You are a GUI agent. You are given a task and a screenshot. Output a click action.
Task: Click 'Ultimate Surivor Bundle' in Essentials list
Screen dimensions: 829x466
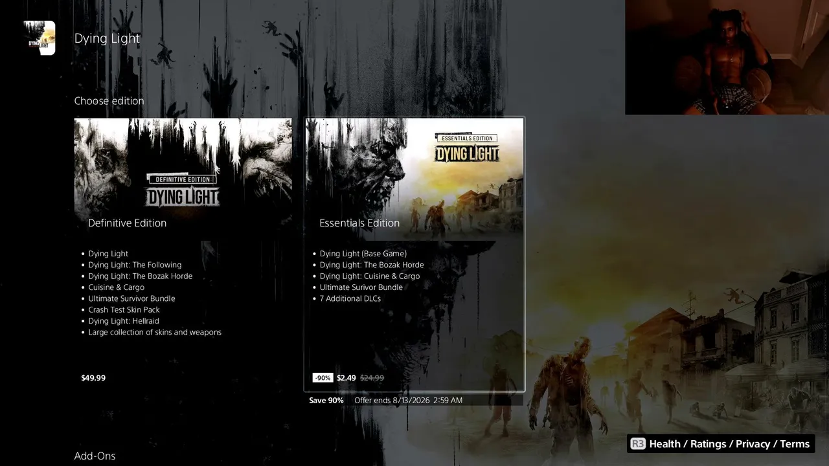[361, 287]
